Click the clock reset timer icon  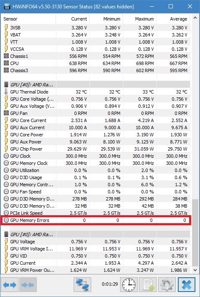[x=129, y=285]
